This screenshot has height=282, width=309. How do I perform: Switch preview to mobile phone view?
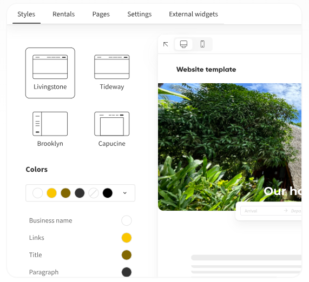pyautogui.click(x=202, y=44)
